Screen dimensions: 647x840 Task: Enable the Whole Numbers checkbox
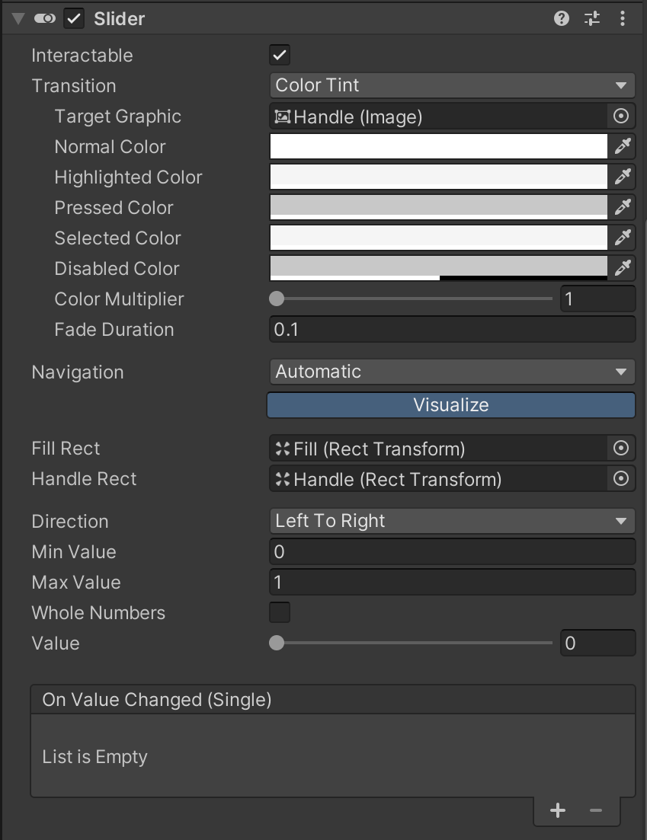tap(280, 612)
